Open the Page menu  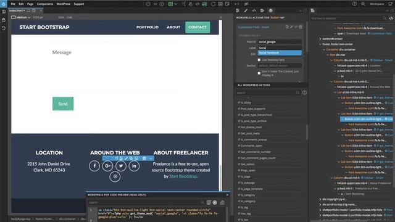pyautogui.click(x=30, y=4)
